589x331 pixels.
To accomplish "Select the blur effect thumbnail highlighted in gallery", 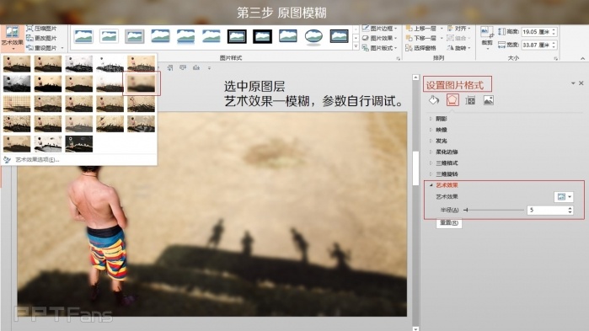I will point(141,83).
